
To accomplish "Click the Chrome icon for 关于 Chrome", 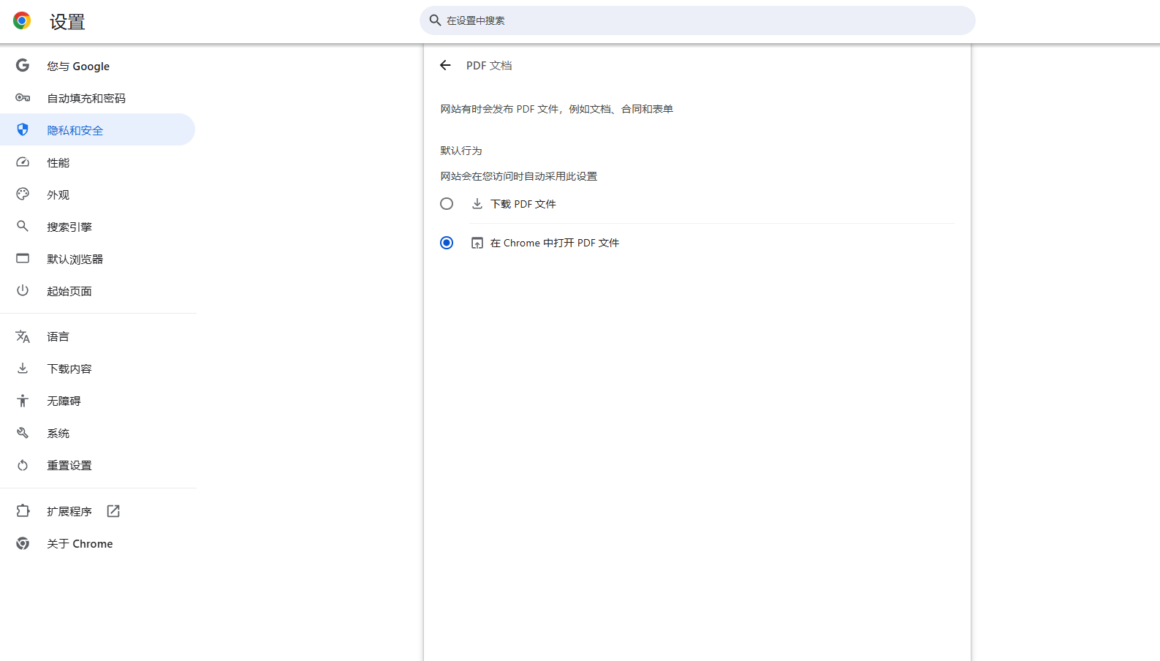I will (x=23, y=543).
